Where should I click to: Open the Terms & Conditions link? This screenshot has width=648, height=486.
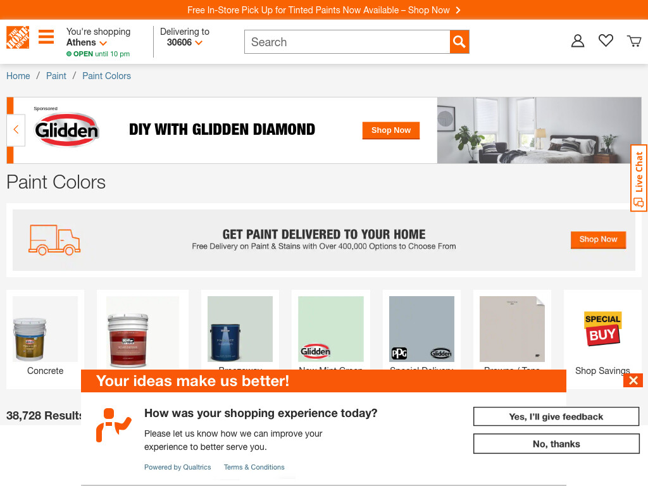pos(254,467)
